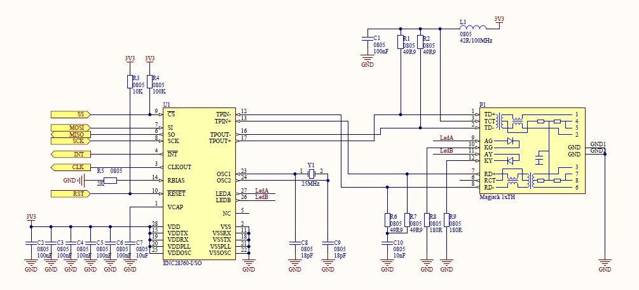Select crystal Y1 symbol

tap(312, 174)
